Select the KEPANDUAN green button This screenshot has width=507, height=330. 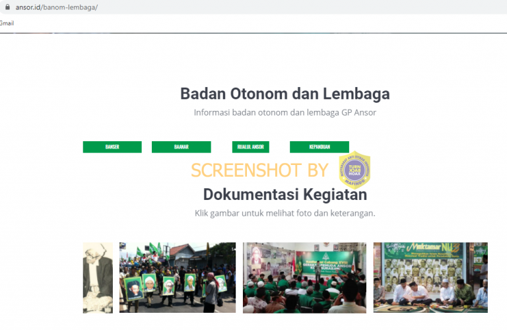(x=320, y=147)
